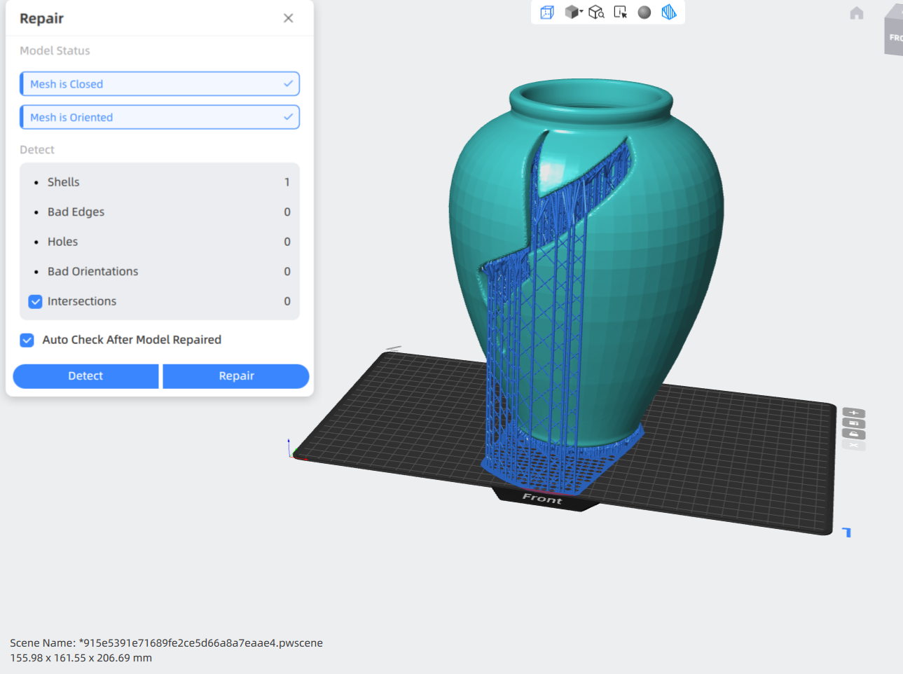
Task: Click the info box with cursor icon
Action: pos(621,12)
